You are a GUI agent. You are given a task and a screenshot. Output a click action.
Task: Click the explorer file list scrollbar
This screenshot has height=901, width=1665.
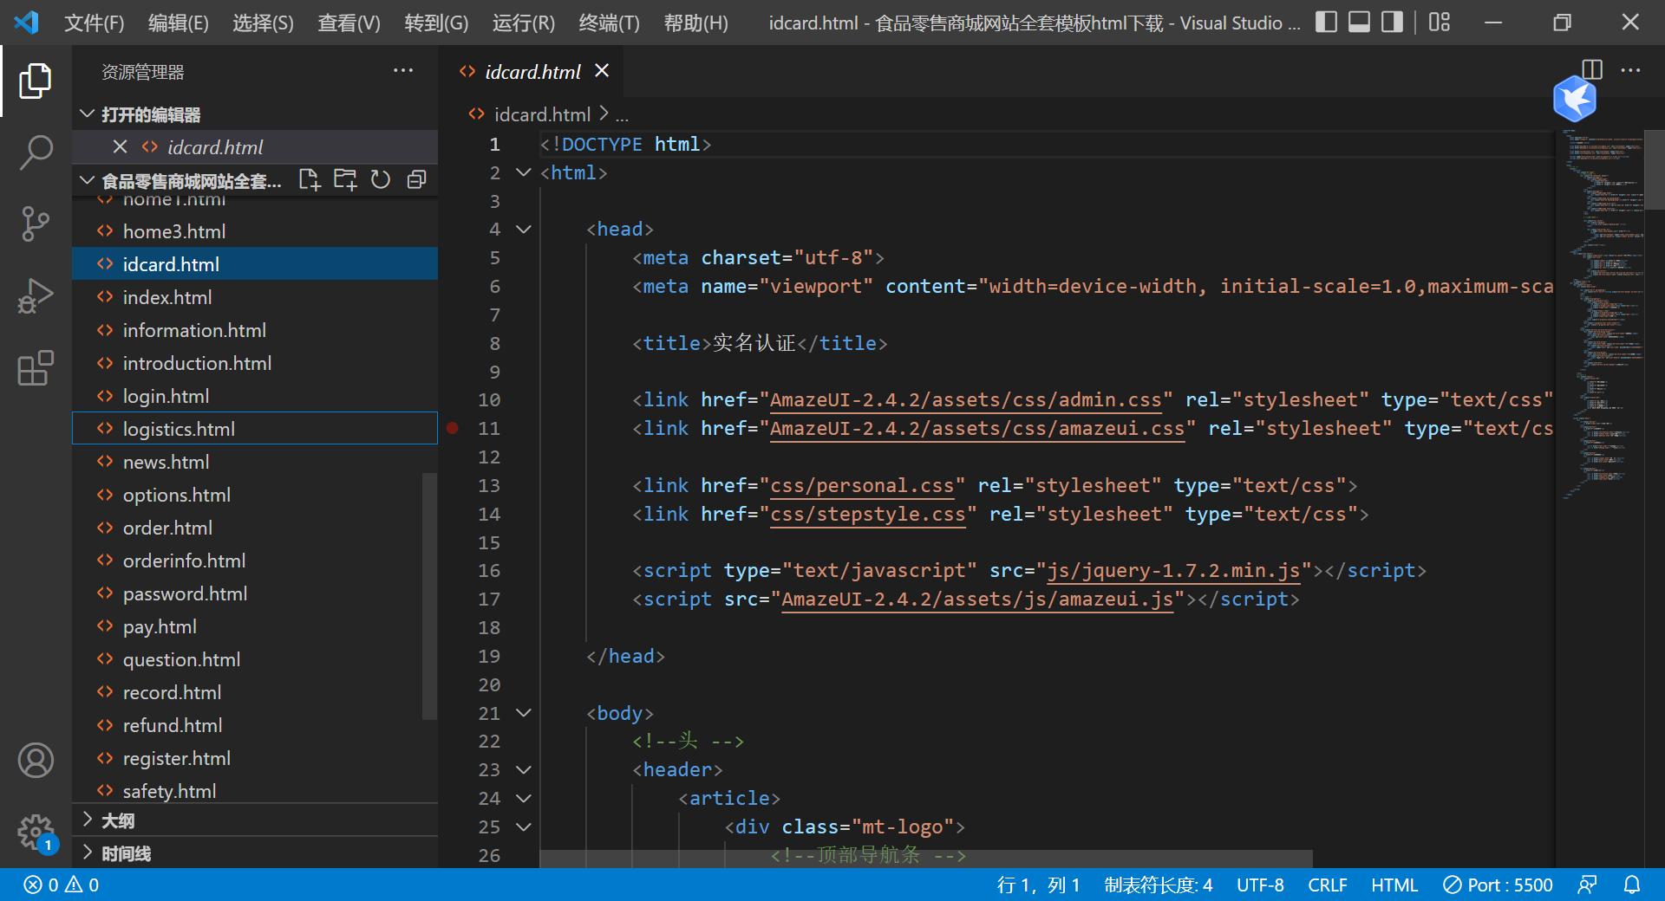pos(429,596)
